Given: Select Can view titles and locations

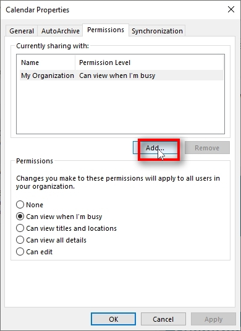Looking at the screenshot, I should click(x=20, y=228).
